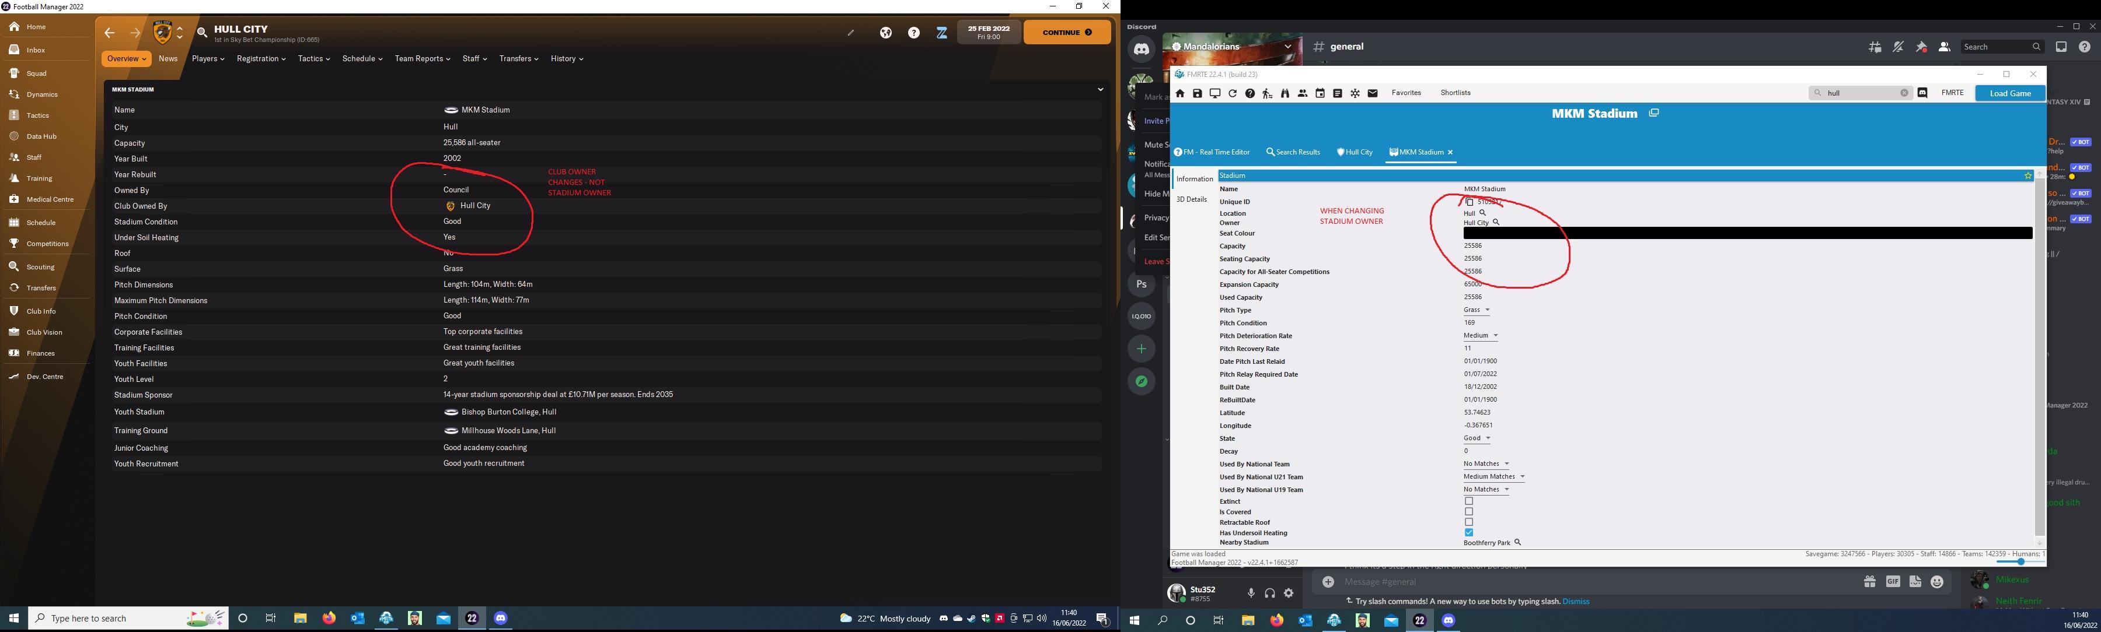
Task: Switch to the Hull City tab in FMRTE
Action: point(1355,152)
